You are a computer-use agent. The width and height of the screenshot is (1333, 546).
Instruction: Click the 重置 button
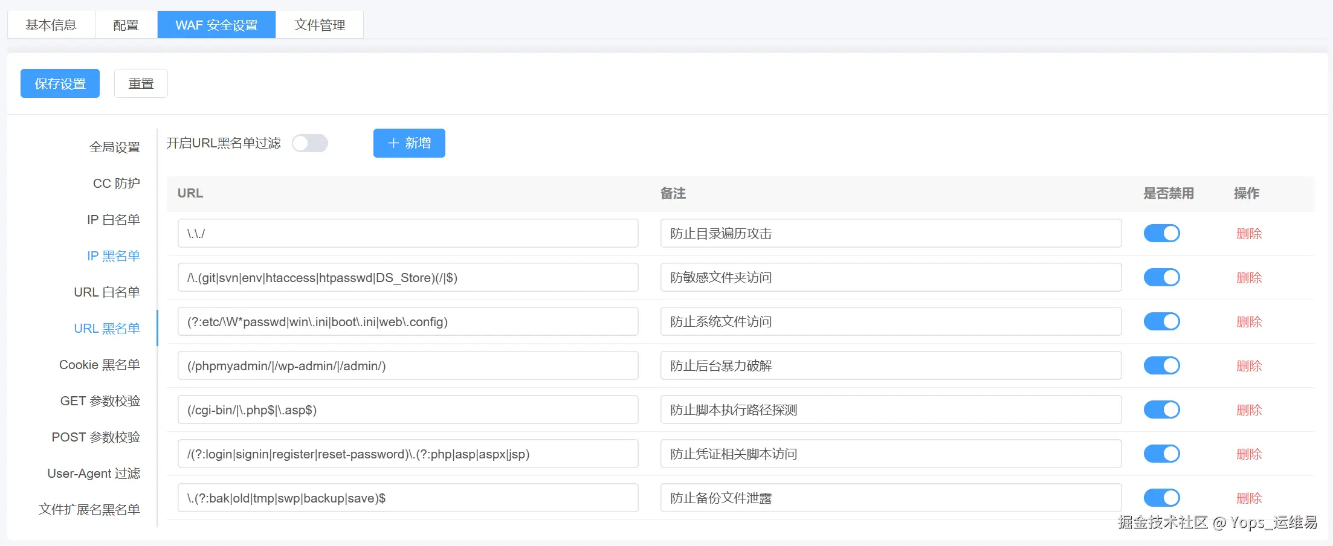[x=141, y=83]
